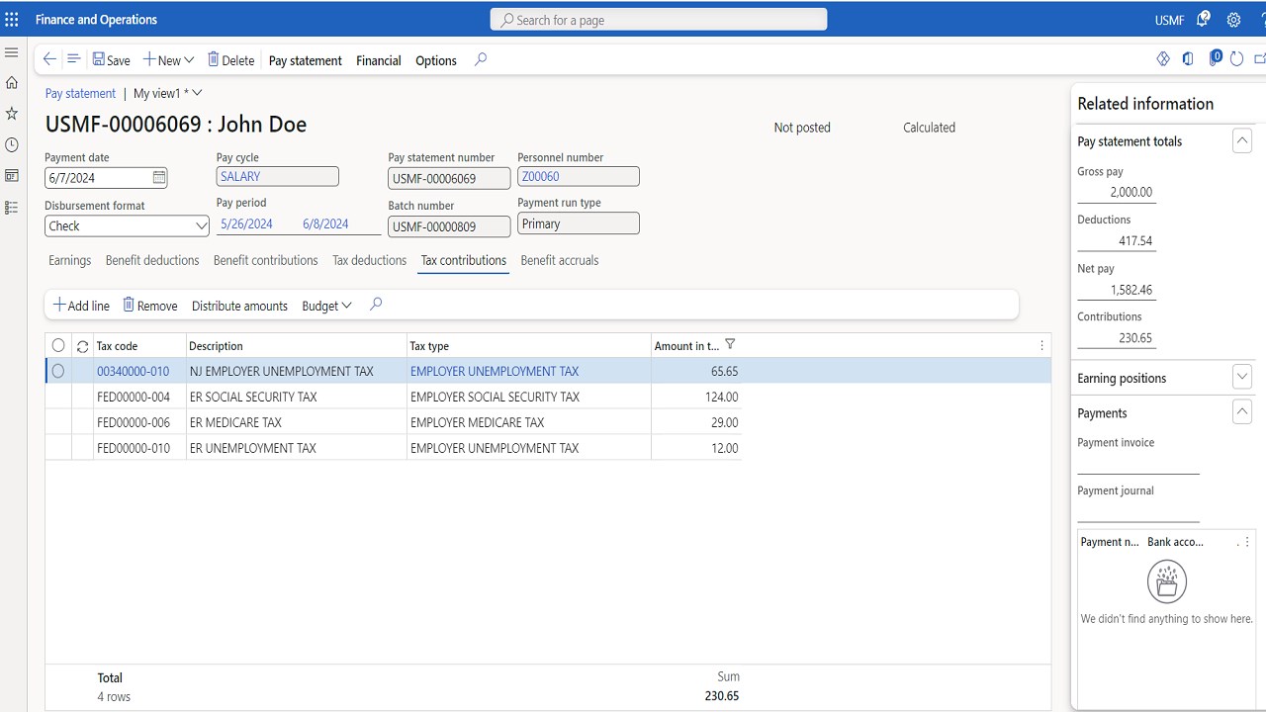Select the ER MEDICARE TAX description cell
Image resolution: width=1266 pixels, height=712 pixels.
[x=297, y=423]
